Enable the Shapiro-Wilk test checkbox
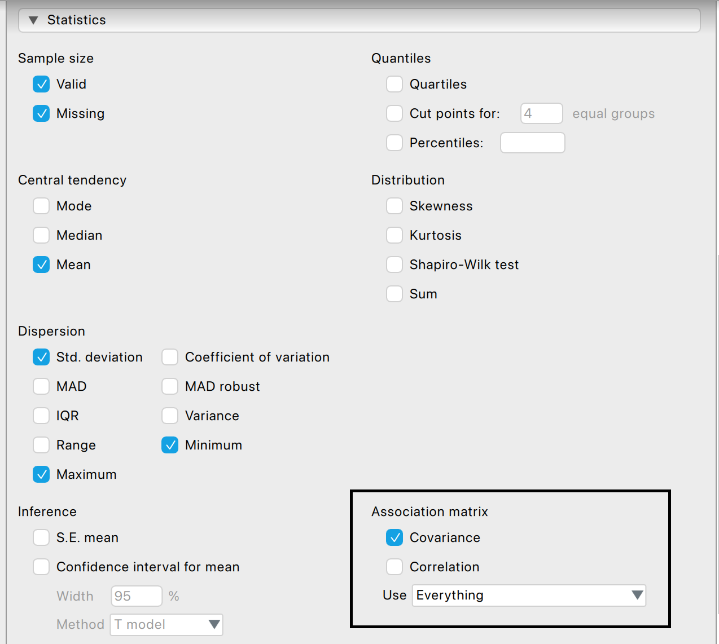This screenshot has height=644, width=719. [x=394, y=264]
